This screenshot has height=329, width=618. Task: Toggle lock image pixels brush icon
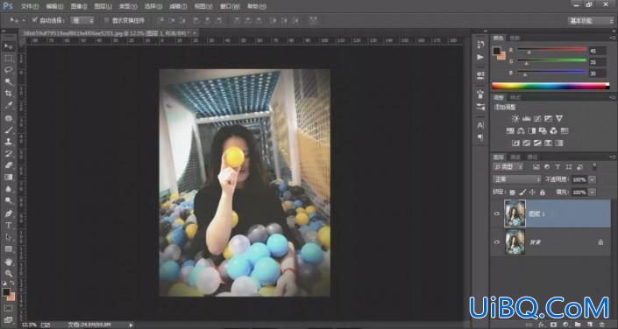tap(522, 192)
